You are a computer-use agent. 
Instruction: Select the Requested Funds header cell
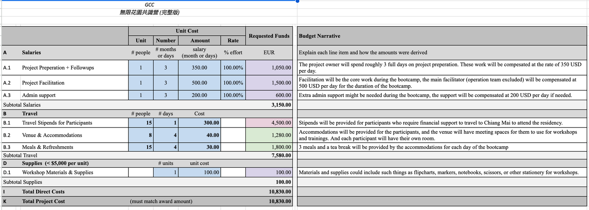[x=269, y=36]
